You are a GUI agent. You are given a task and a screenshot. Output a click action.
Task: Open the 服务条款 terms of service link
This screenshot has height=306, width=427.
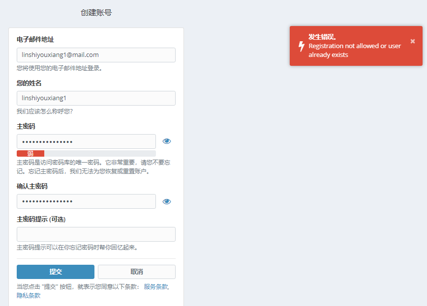[x=156, y=286]
